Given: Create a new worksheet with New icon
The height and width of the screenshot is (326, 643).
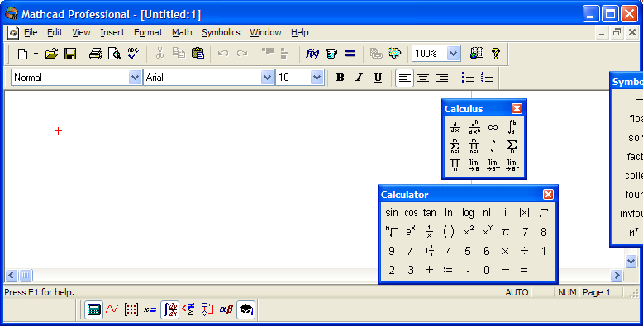Looking at the screenshot, I should [22, 54].
